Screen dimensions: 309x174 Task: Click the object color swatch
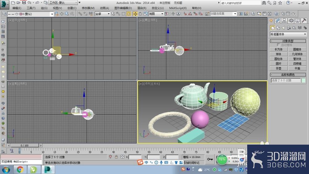[303, 80]
